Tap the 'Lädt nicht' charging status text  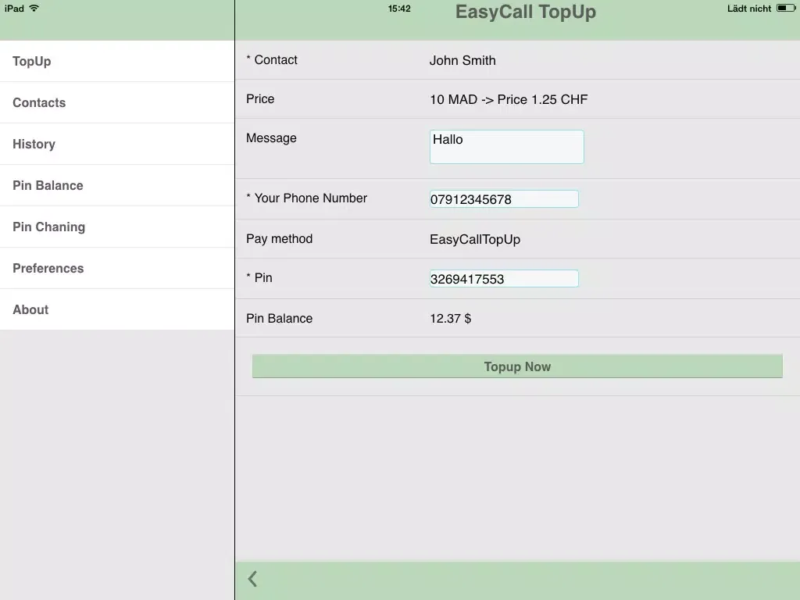point(749,8)
